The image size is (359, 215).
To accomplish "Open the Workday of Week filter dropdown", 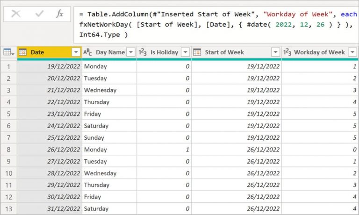I will [352, 52].
